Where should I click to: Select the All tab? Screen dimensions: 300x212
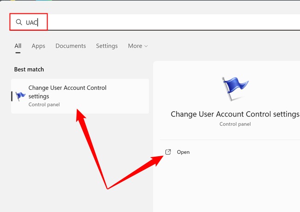[18, 46]
